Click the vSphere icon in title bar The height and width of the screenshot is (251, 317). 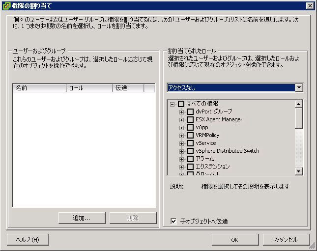point(6,6)
